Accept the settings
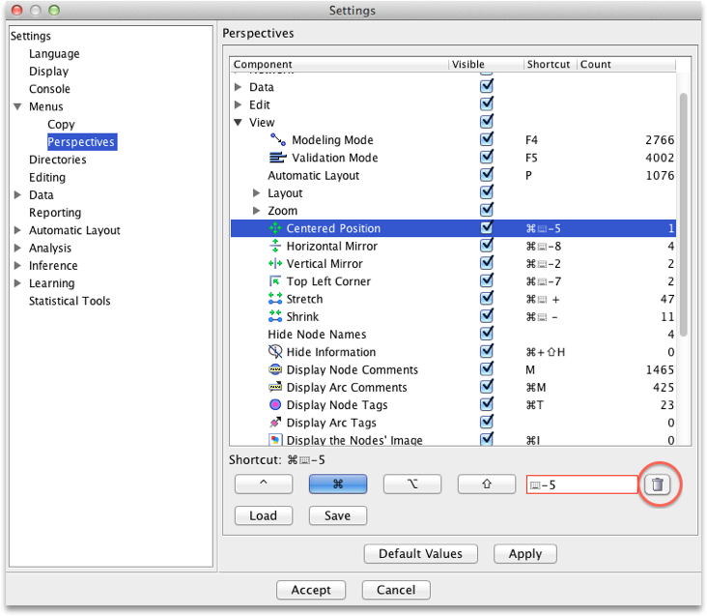The height and width of the screenshot is (616, 707). (x=311, y=590)
